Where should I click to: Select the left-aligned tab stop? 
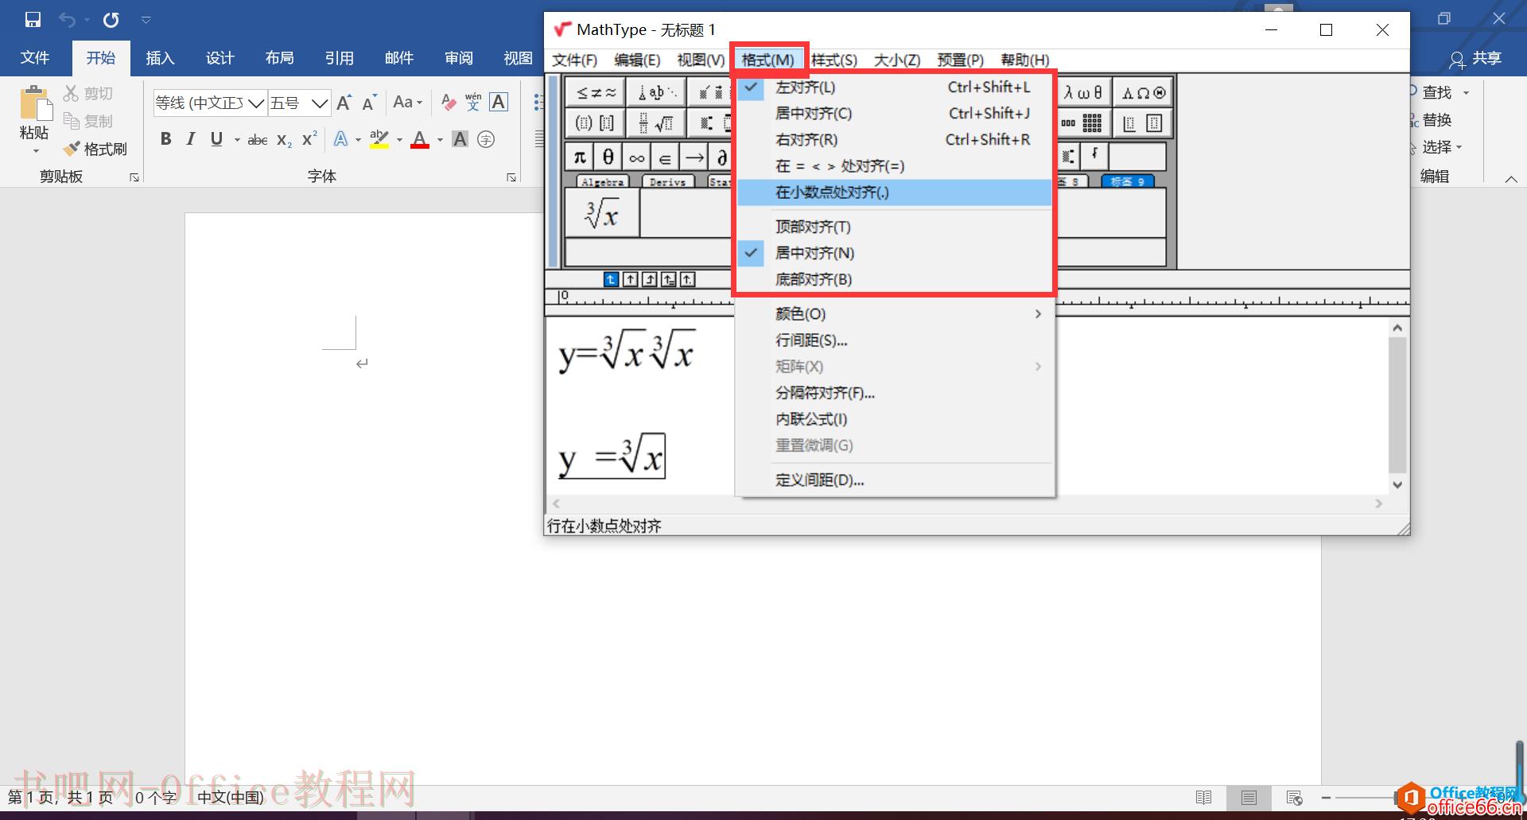click(x=611, y=279)
